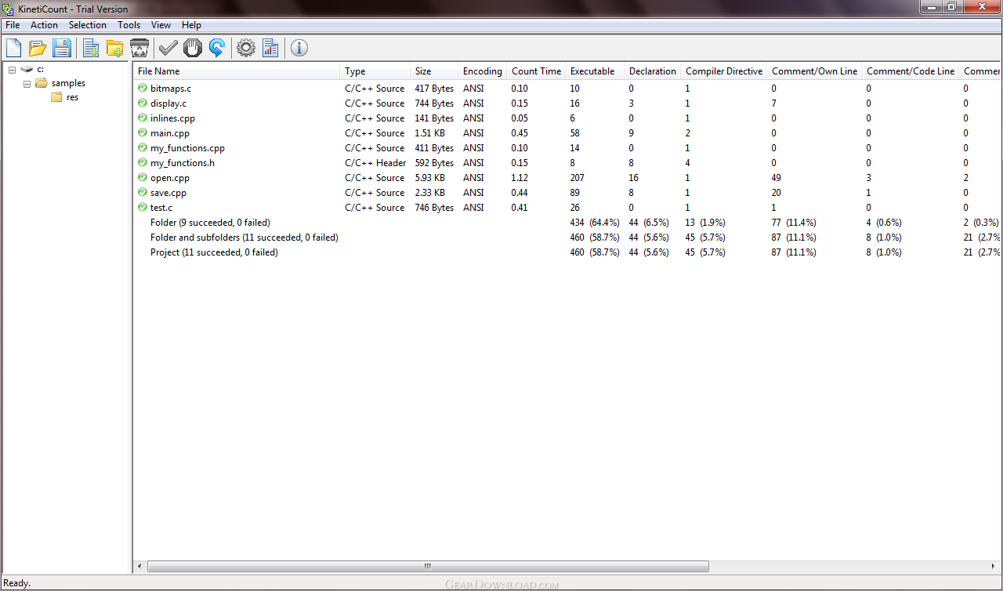Open a project using the open folder icon
Screen dimensions: 1003x591
[38, 48]
